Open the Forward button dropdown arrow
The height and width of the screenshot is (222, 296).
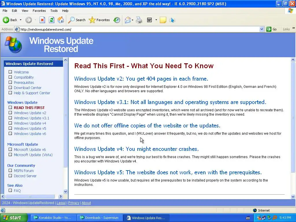click(35, 20)
